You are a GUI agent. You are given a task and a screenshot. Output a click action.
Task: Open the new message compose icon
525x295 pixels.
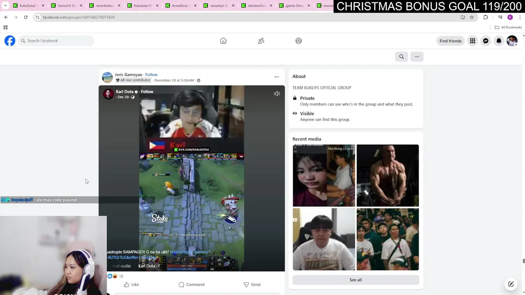511,284
